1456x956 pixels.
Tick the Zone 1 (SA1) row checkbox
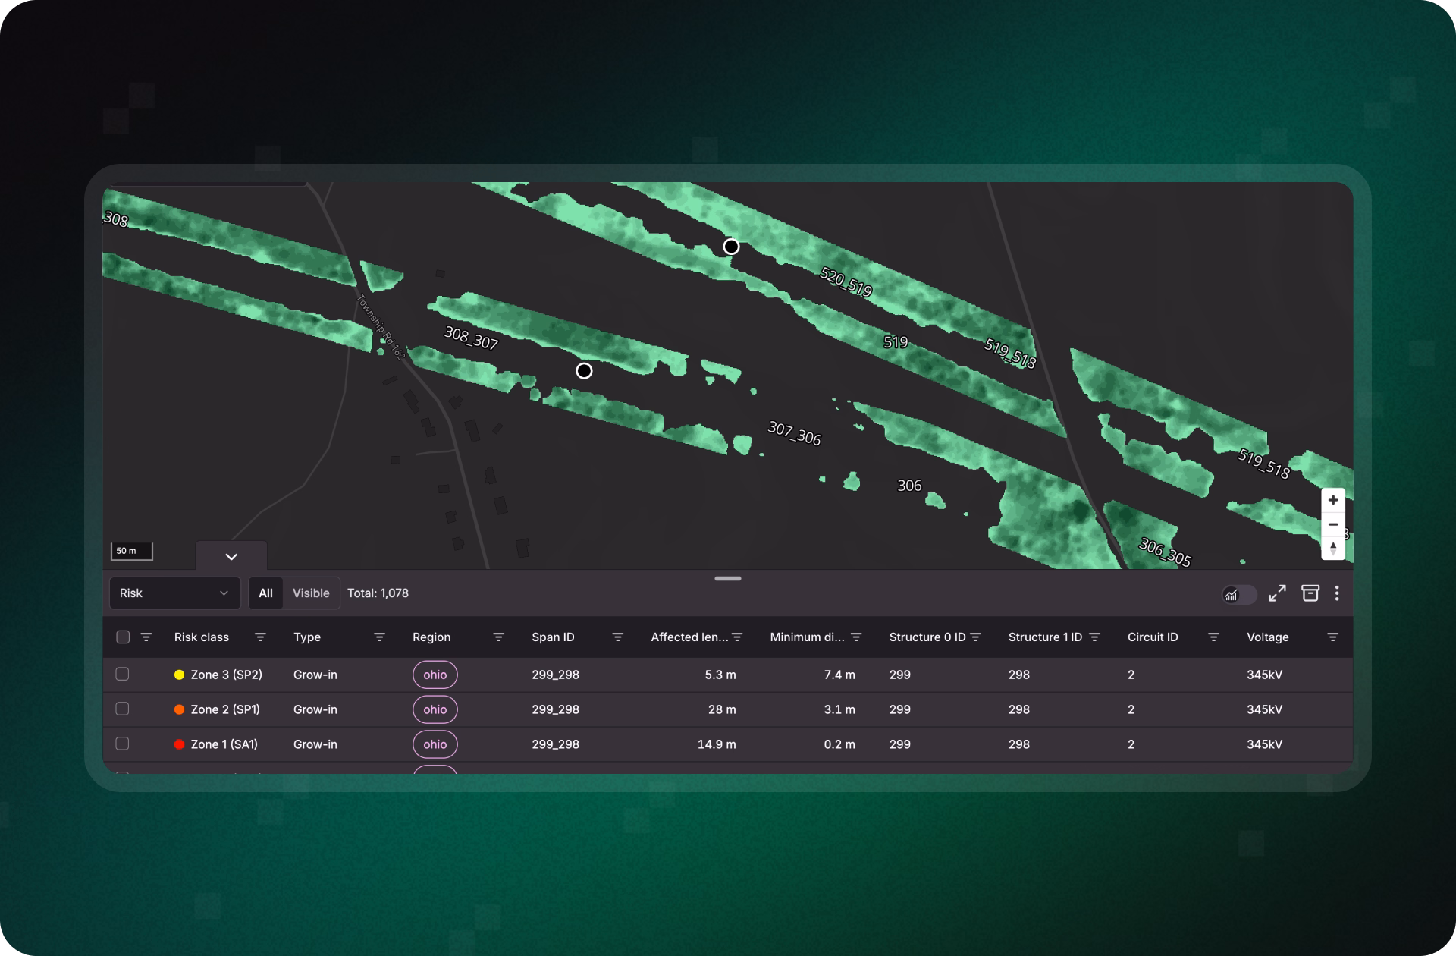[x=122, y=744]
